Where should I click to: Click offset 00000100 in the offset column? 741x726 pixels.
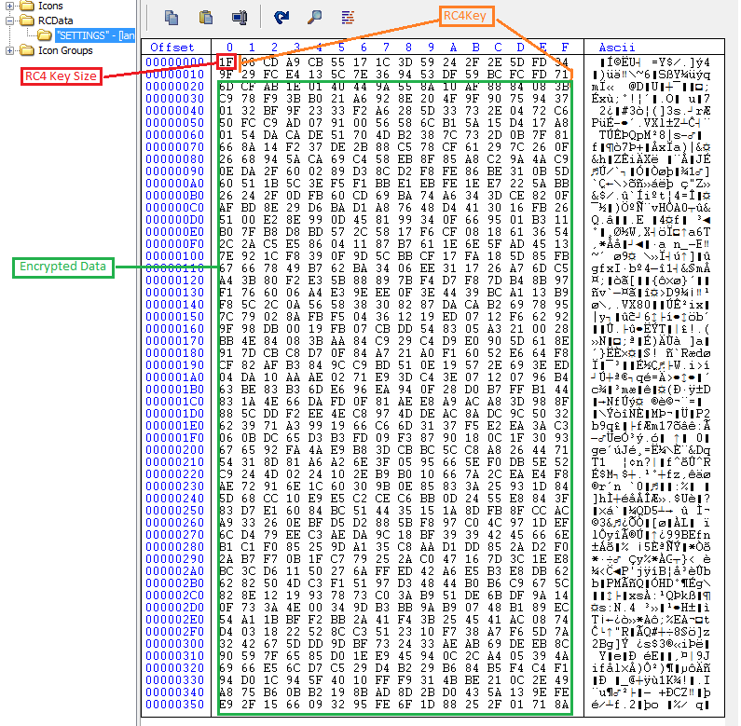tap(175, 256)
